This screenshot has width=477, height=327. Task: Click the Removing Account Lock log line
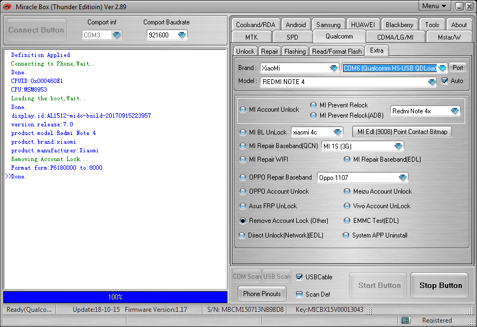(49, 159)
